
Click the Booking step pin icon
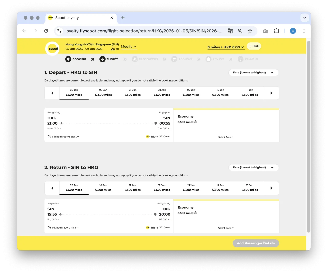(68, 59)
